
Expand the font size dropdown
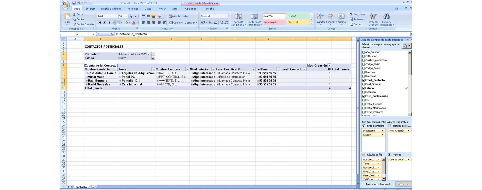[126, 16]
